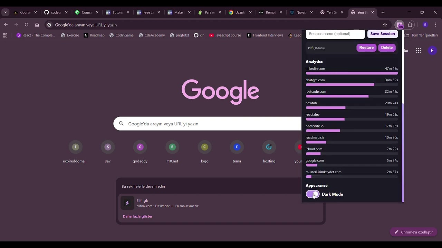Click Daha fazla göster link
442x248 pixels.
click(x=137, y=216)
